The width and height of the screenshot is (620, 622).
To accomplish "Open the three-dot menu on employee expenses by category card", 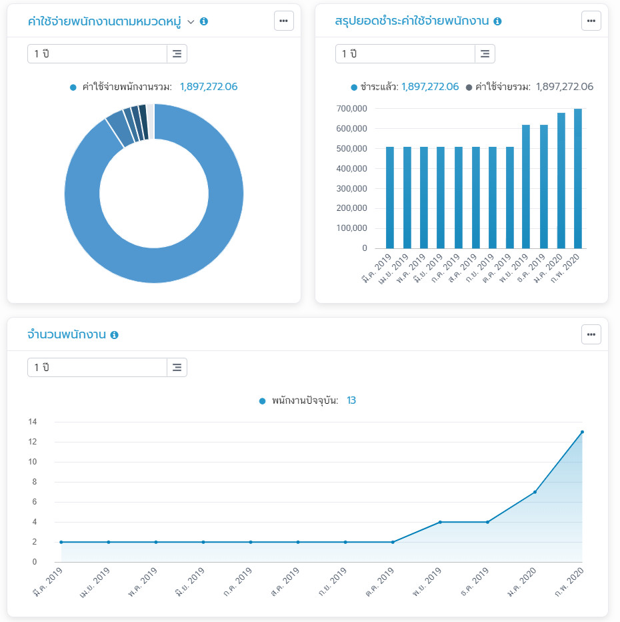I will click(283, 21).
